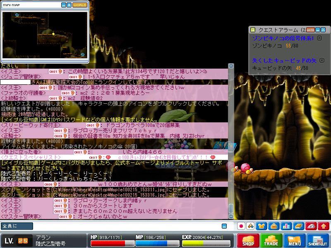Click the ear icon on the マスター冒険家 message
Screen dimensions: 331x248
pyautogui.click(x=70, y=216)
